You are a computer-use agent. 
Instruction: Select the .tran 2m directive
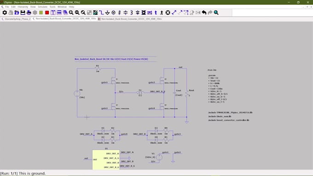click(x=212, y=70)
